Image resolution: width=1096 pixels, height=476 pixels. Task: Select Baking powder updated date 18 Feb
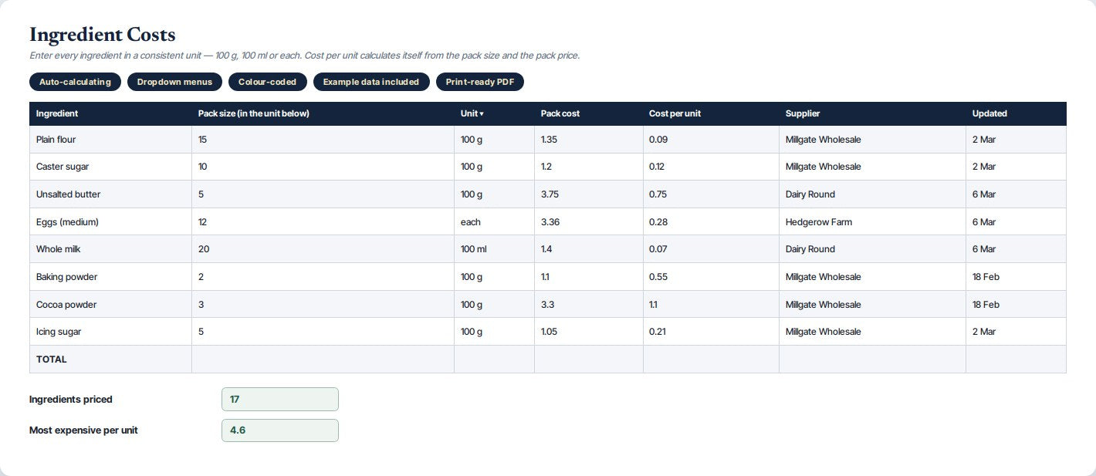1016,277
